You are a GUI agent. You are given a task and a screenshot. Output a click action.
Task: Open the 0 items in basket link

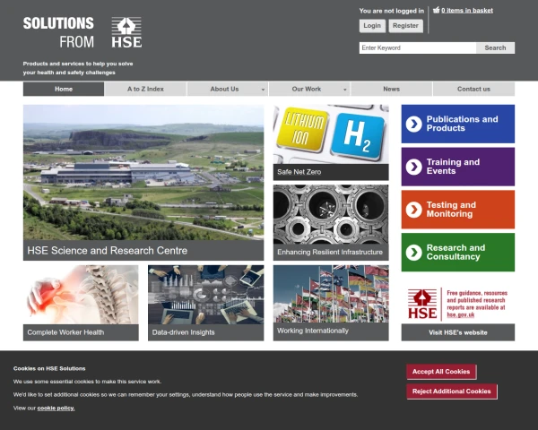click(x=467, y=10)
